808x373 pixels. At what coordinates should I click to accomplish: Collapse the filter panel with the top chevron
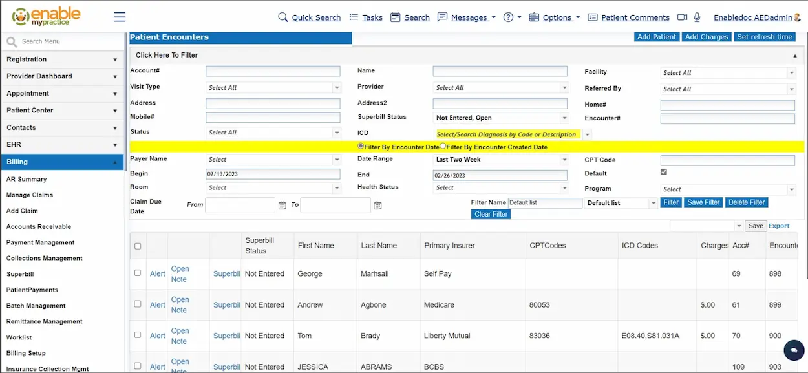(x=796, y=54)
